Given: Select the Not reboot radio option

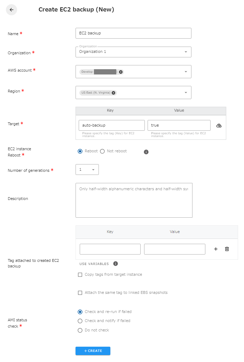Looking at the screenshot, I should [x=102, y=151].
